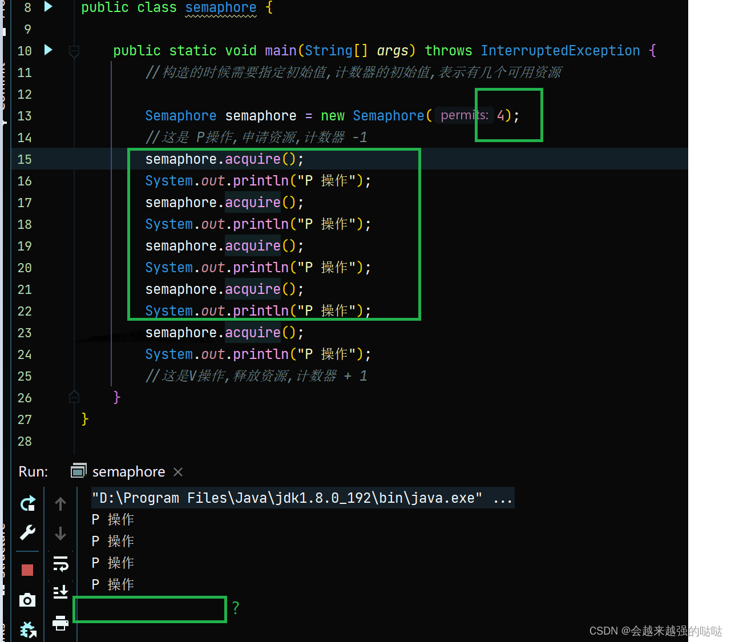Print the console output
Image resolution: width=731 pixels, height=642 pixels.
(x=60, y=623)
